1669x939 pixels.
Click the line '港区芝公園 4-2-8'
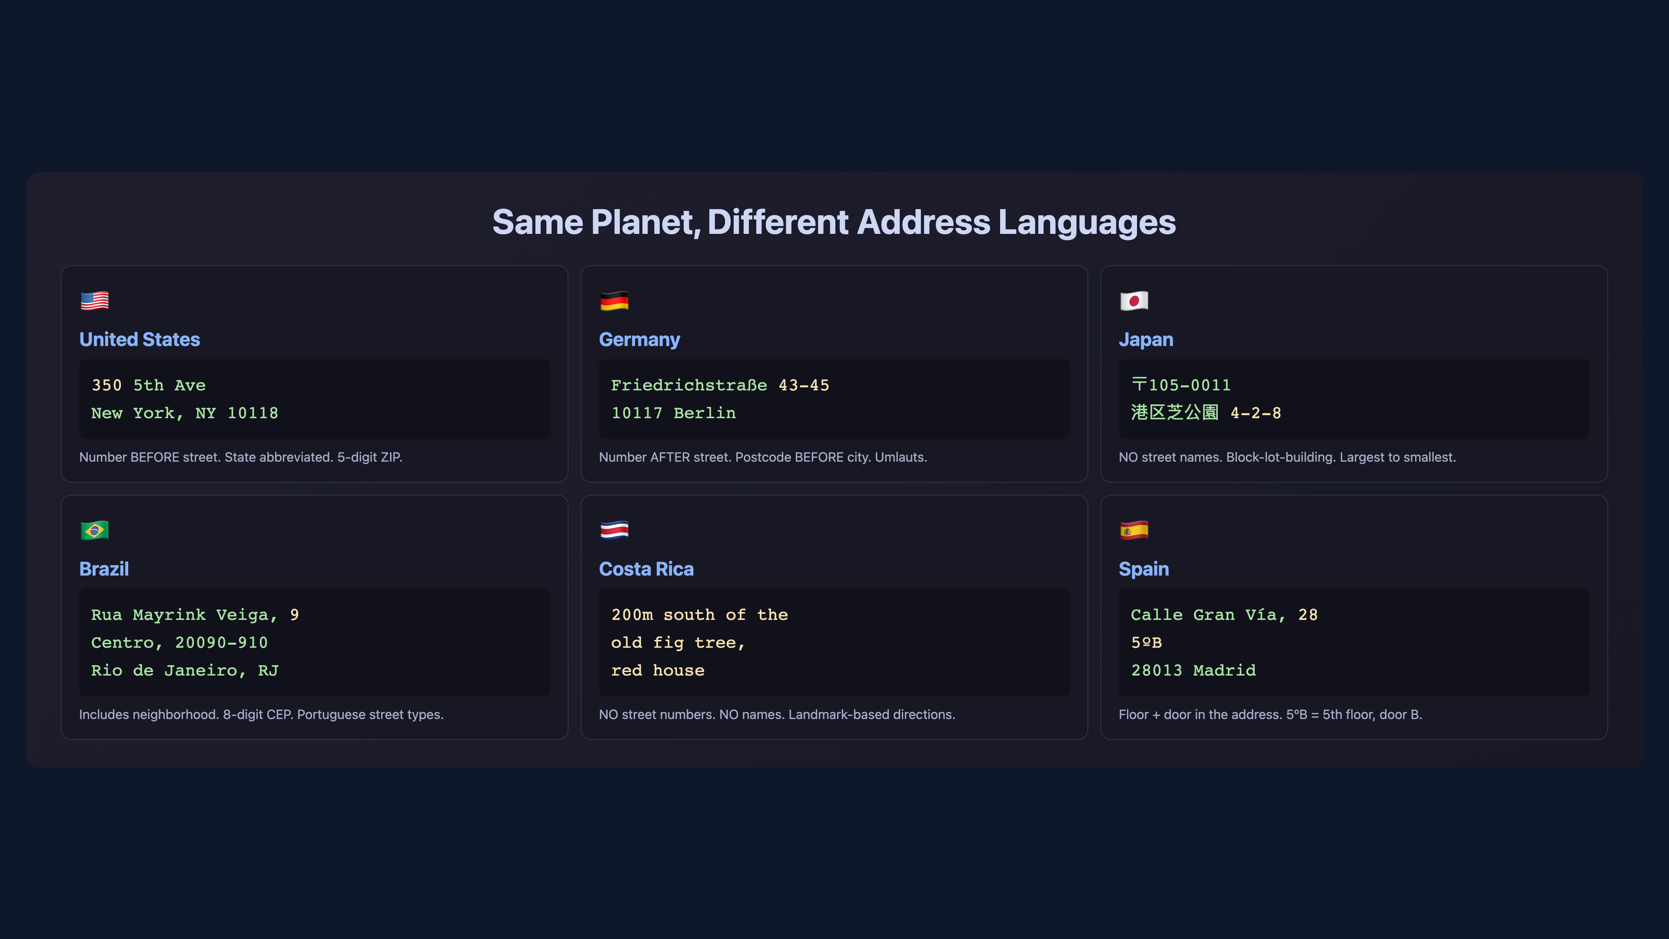pos(1206,413)
